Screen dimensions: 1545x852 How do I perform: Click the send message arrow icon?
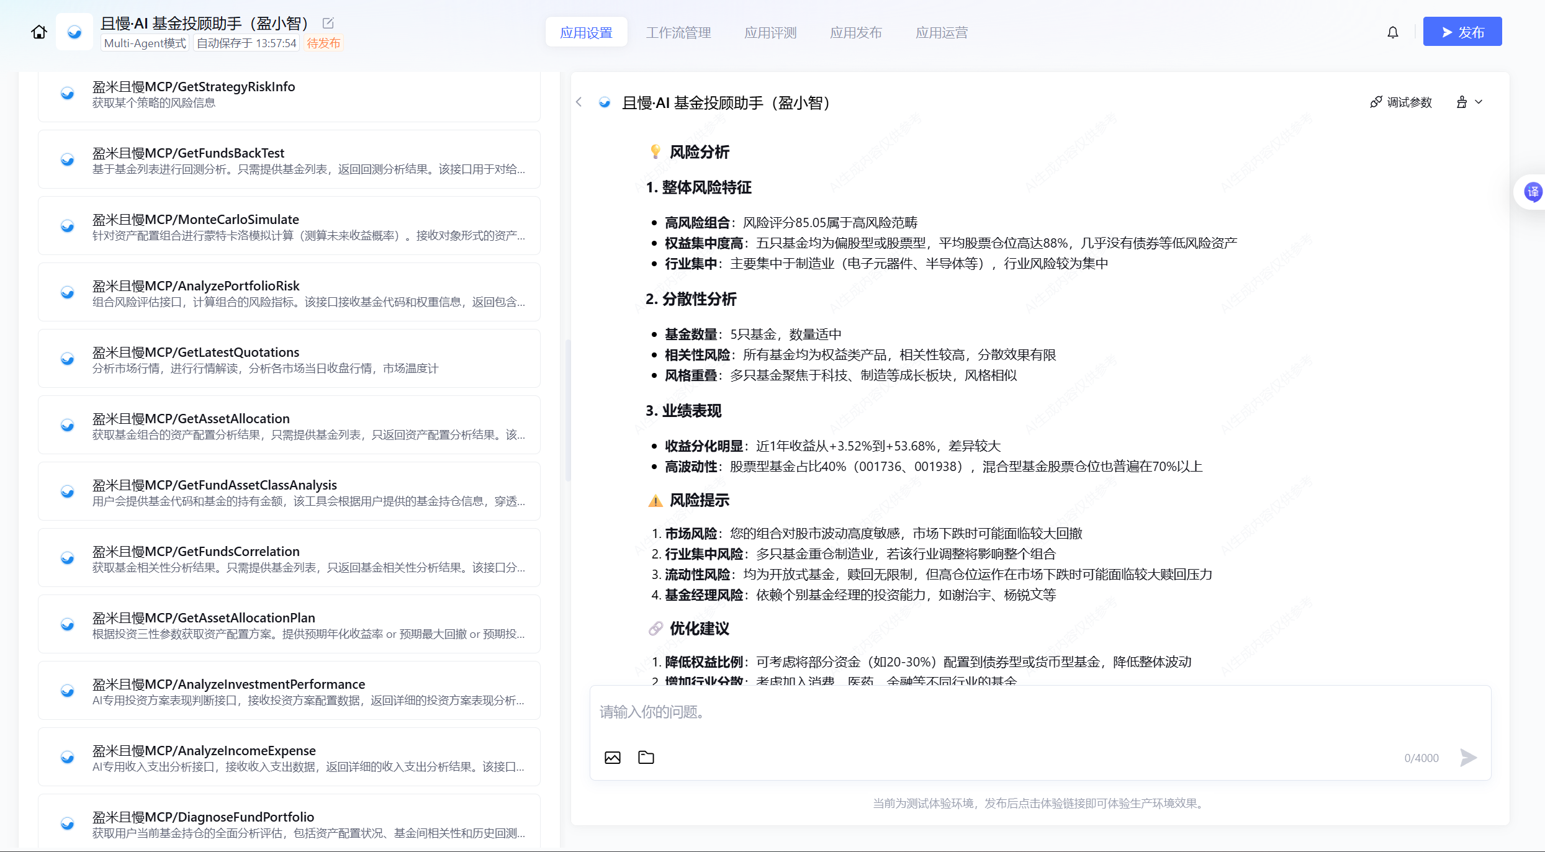click(1468, 758)
